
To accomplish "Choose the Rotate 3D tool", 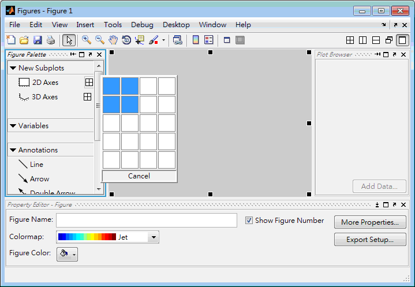I will [126, 40].
